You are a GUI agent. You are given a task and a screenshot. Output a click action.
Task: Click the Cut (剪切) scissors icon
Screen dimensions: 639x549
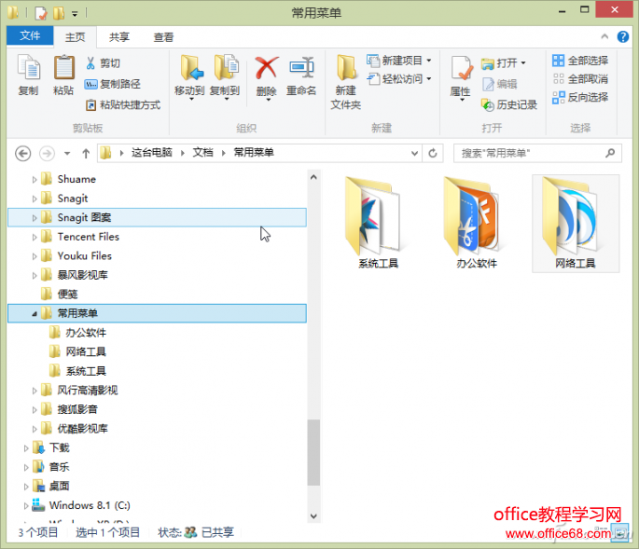click(x=90, y=63)
